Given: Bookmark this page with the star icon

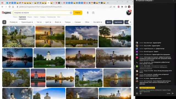Looking at the screenshot, I should pos(114,7).
